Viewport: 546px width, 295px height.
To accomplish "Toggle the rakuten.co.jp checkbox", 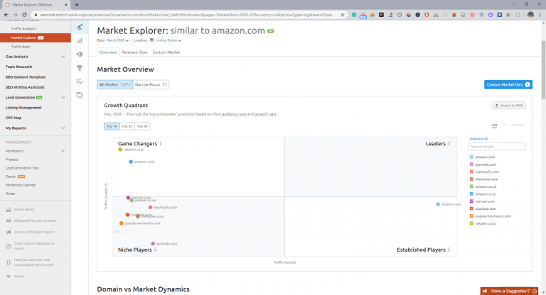I will point(471,223).
